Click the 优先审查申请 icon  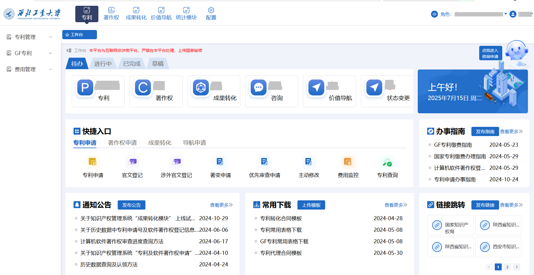pos(265,162)
